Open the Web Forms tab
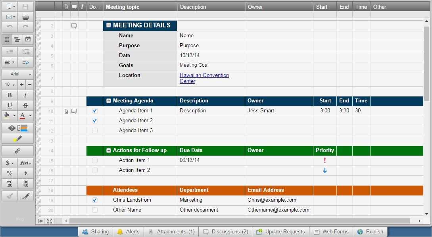Viewport: 432px width, 237px height. [x=332, y=231]
